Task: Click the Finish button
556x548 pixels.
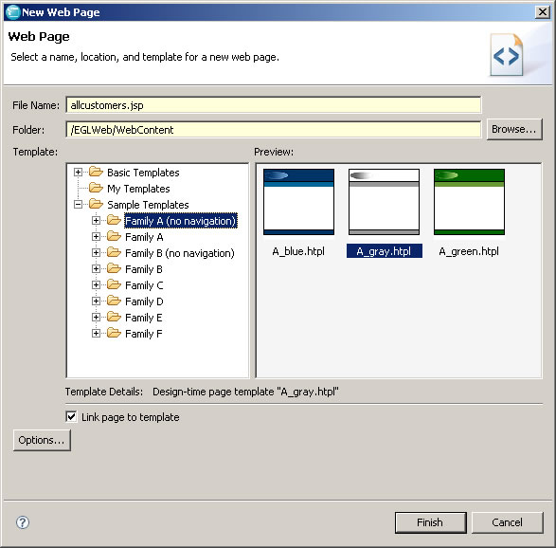Action: coord(430,522)
